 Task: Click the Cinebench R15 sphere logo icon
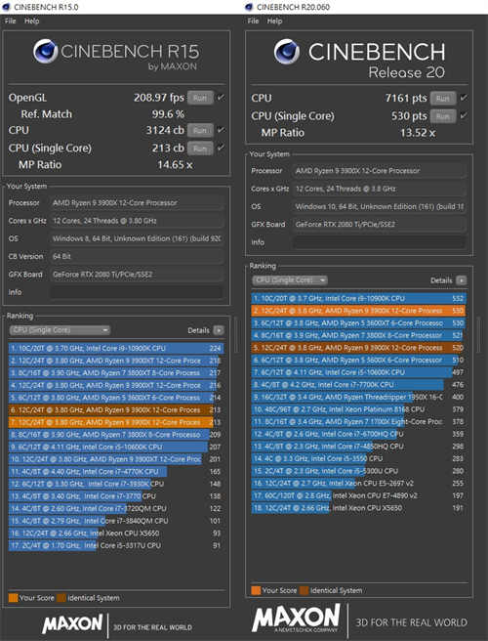click(x=45, y=51)
